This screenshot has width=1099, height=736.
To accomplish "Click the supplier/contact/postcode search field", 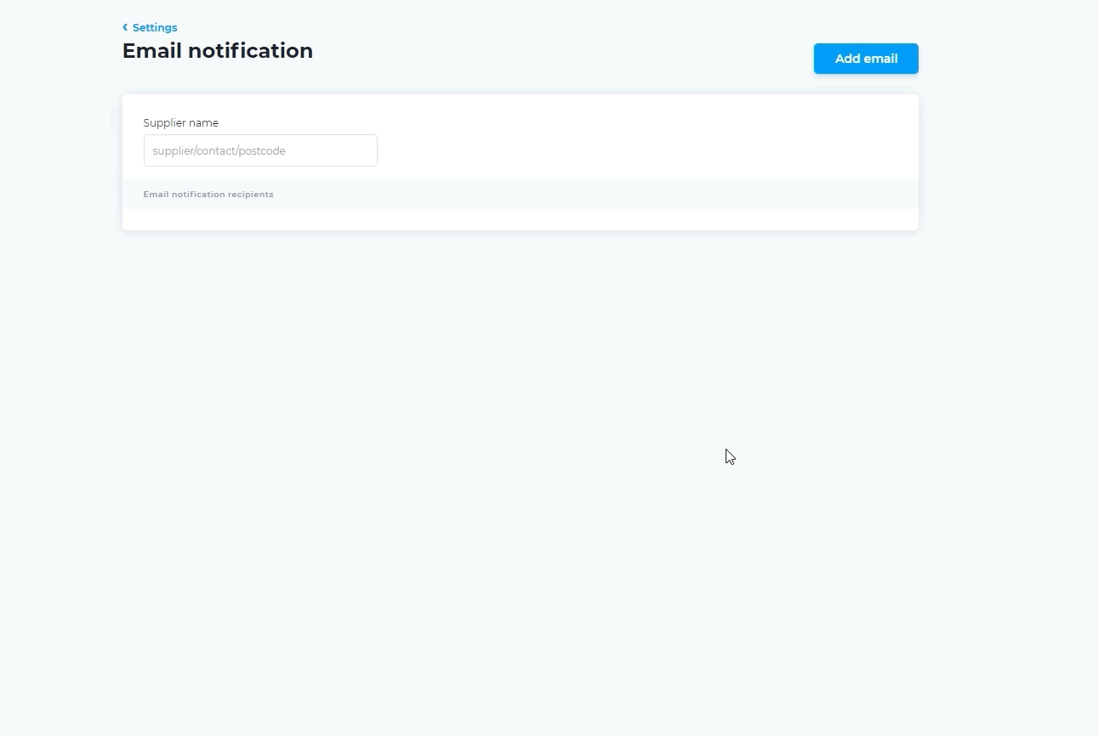I will click(x=260, y=150).
